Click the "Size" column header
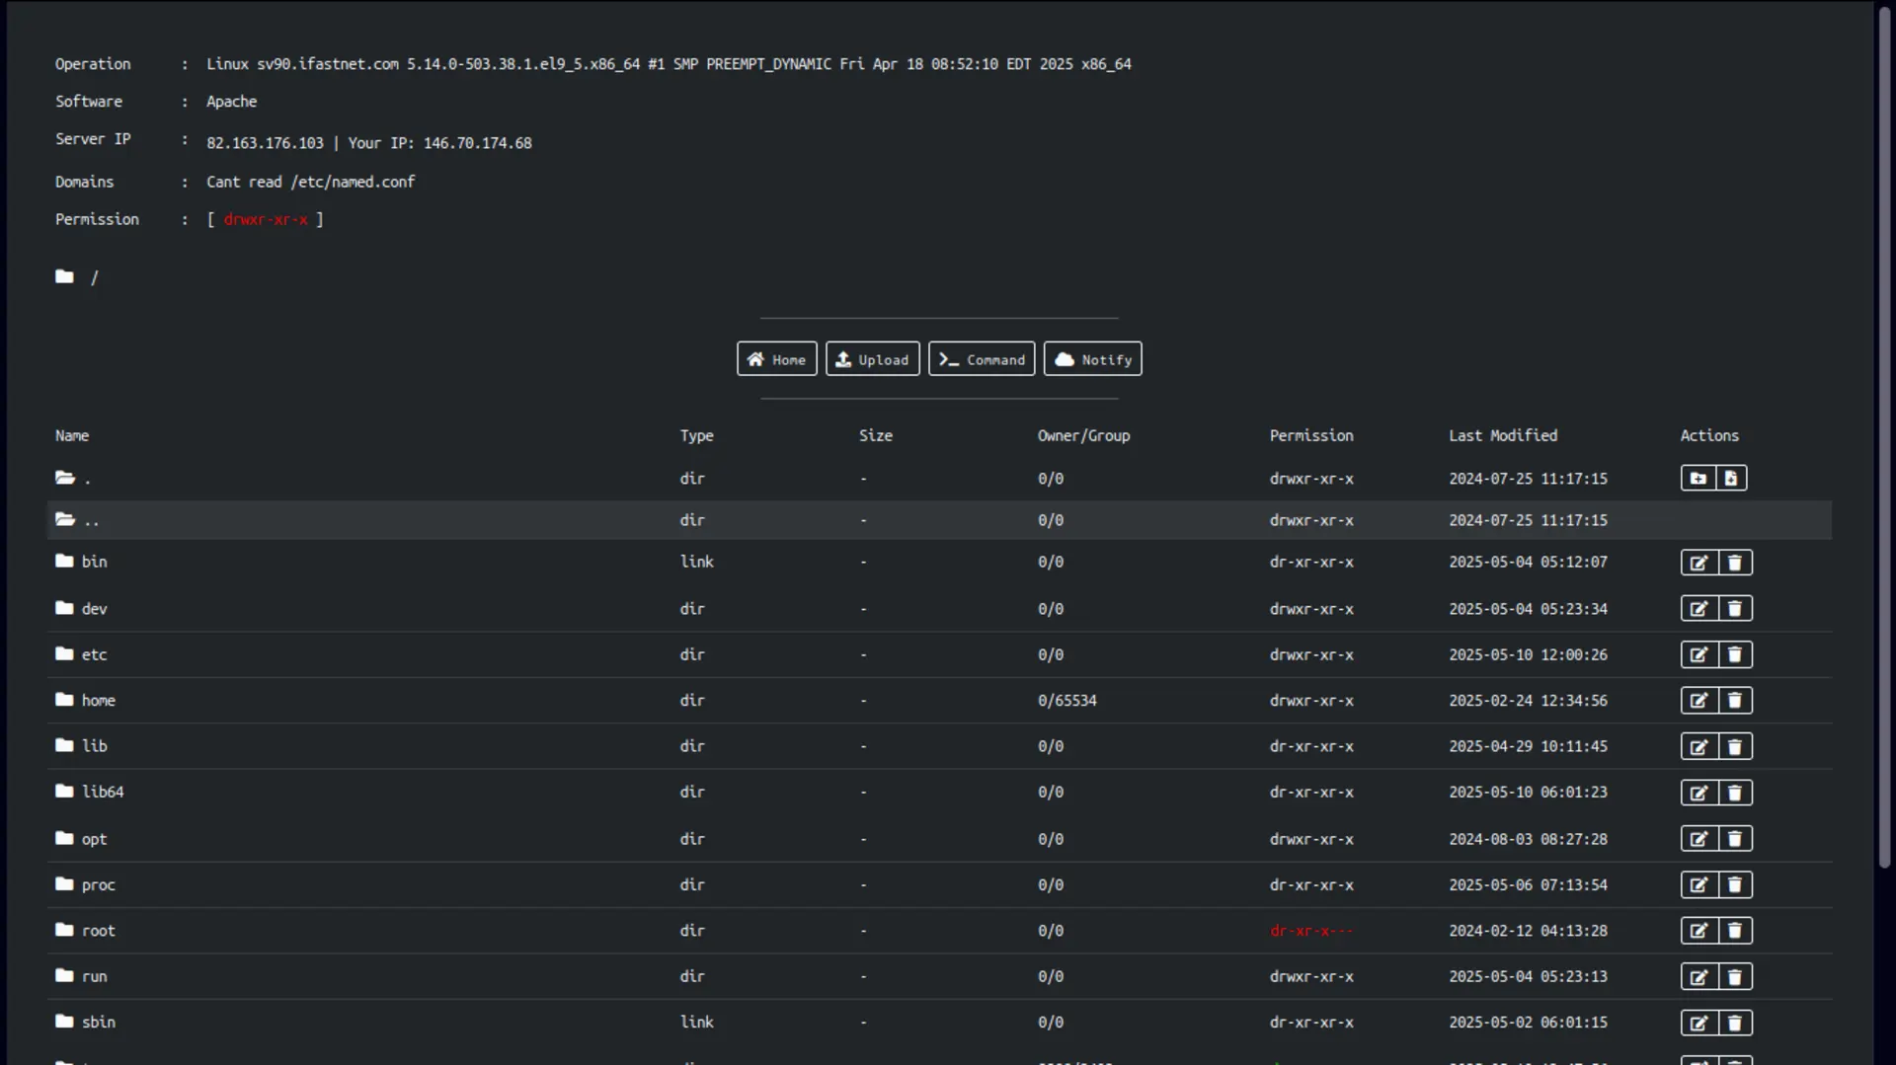 point(876,435)
